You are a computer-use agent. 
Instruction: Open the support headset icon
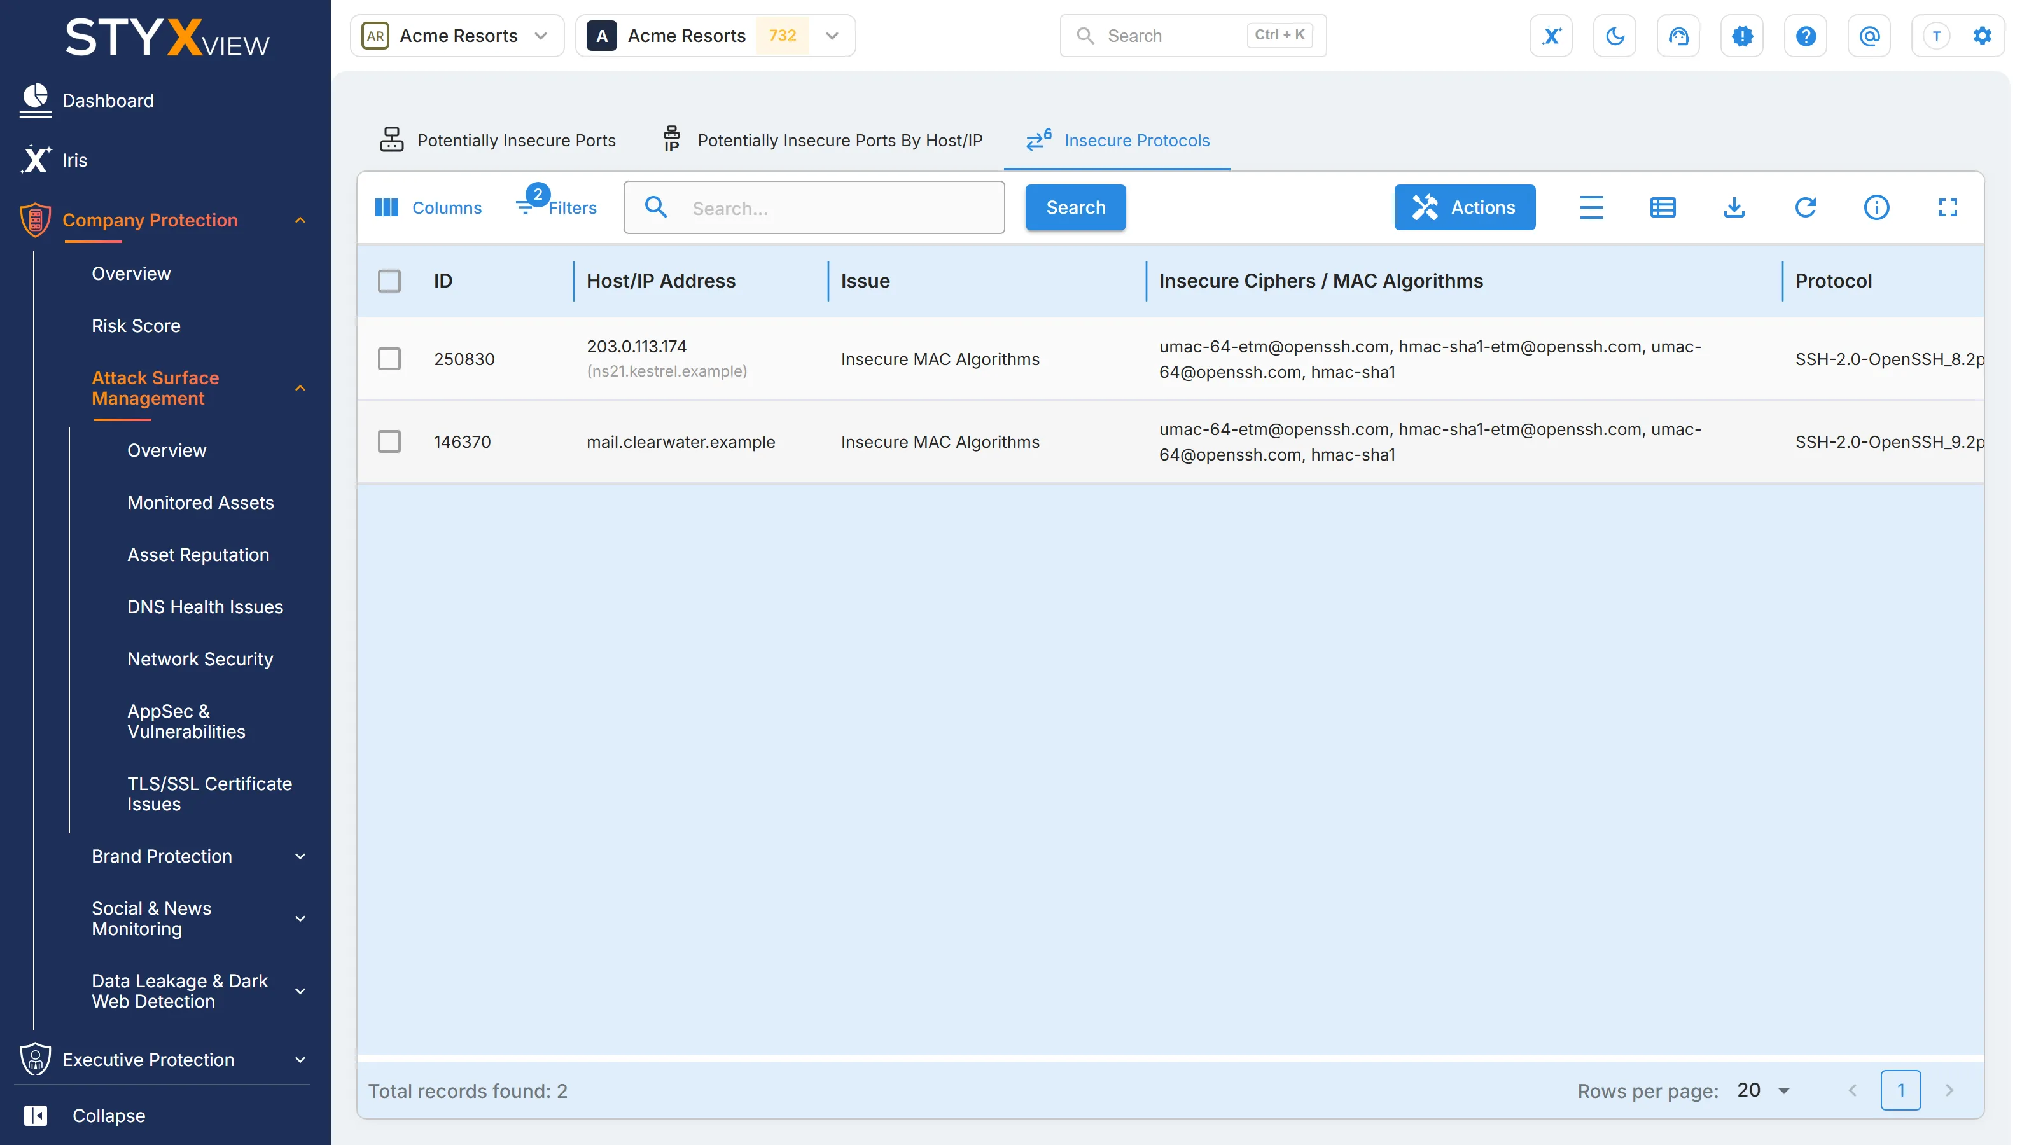tap(1678, 36)
